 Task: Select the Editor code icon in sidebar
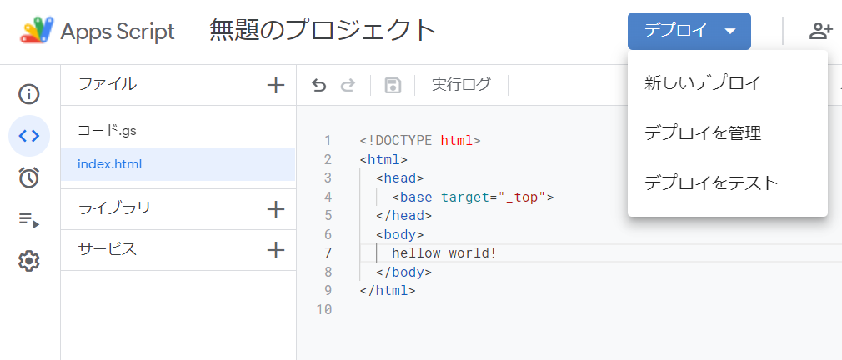click(29, 135)
